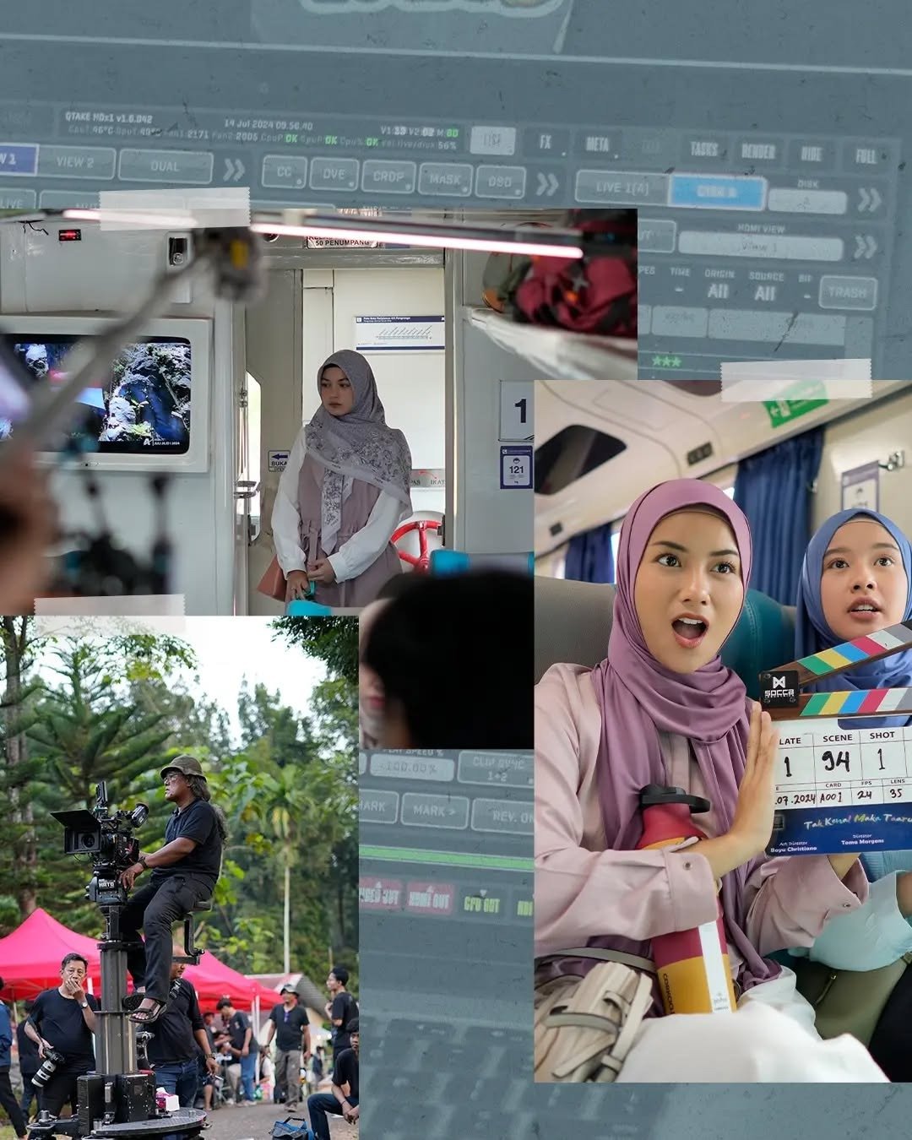Click the green progress bar
This screenshot has width=912, height=1140.
pyautogui.click(x=446, y=857)
